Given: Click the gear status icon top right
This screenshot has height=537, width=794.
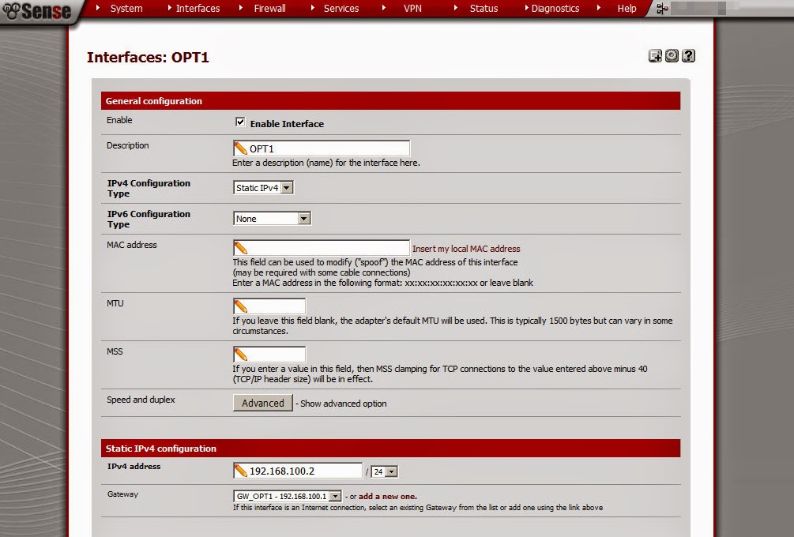Looking at the screenshot, I should point(671,55).
